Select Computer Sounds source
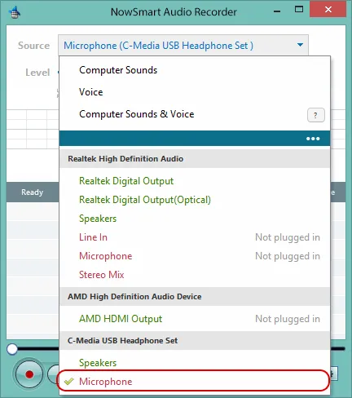 [195, 70]
